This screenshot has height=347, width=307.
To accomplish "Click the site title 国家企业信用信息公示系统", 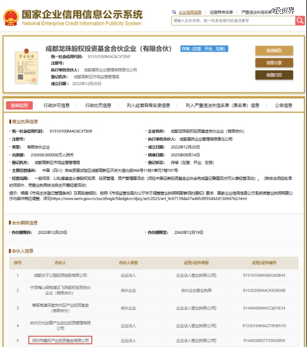I will 82,14.
